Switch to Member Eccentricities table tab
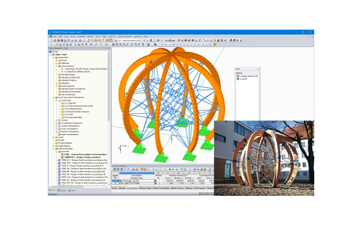 [161, 188]
